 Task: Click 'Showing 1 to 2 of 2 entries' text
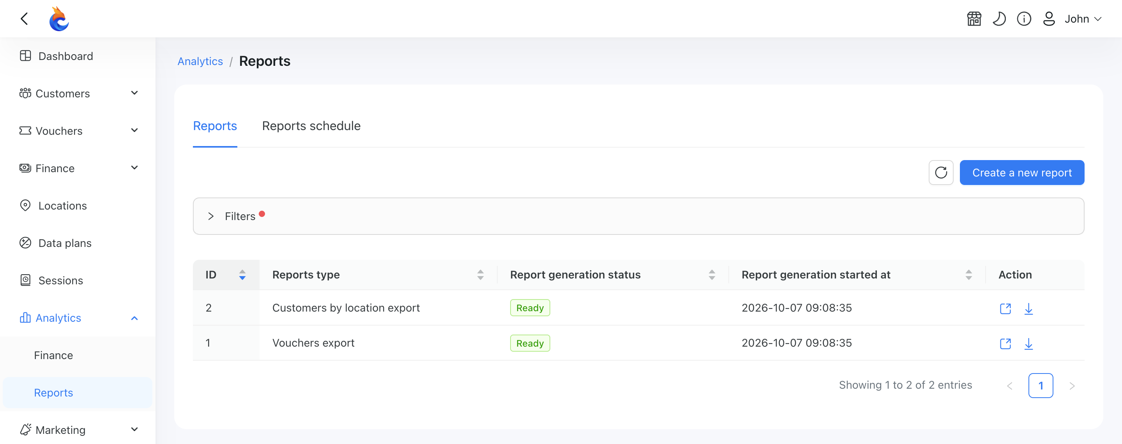tap(905, 385)
